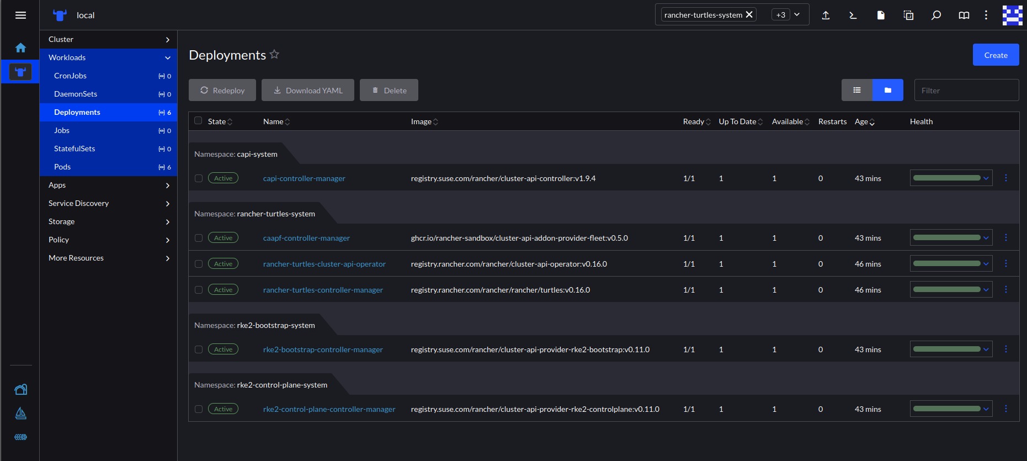Click the Import YAML upload icon
The width and height of the screenshot is (1027, 461).
point(826,15)
